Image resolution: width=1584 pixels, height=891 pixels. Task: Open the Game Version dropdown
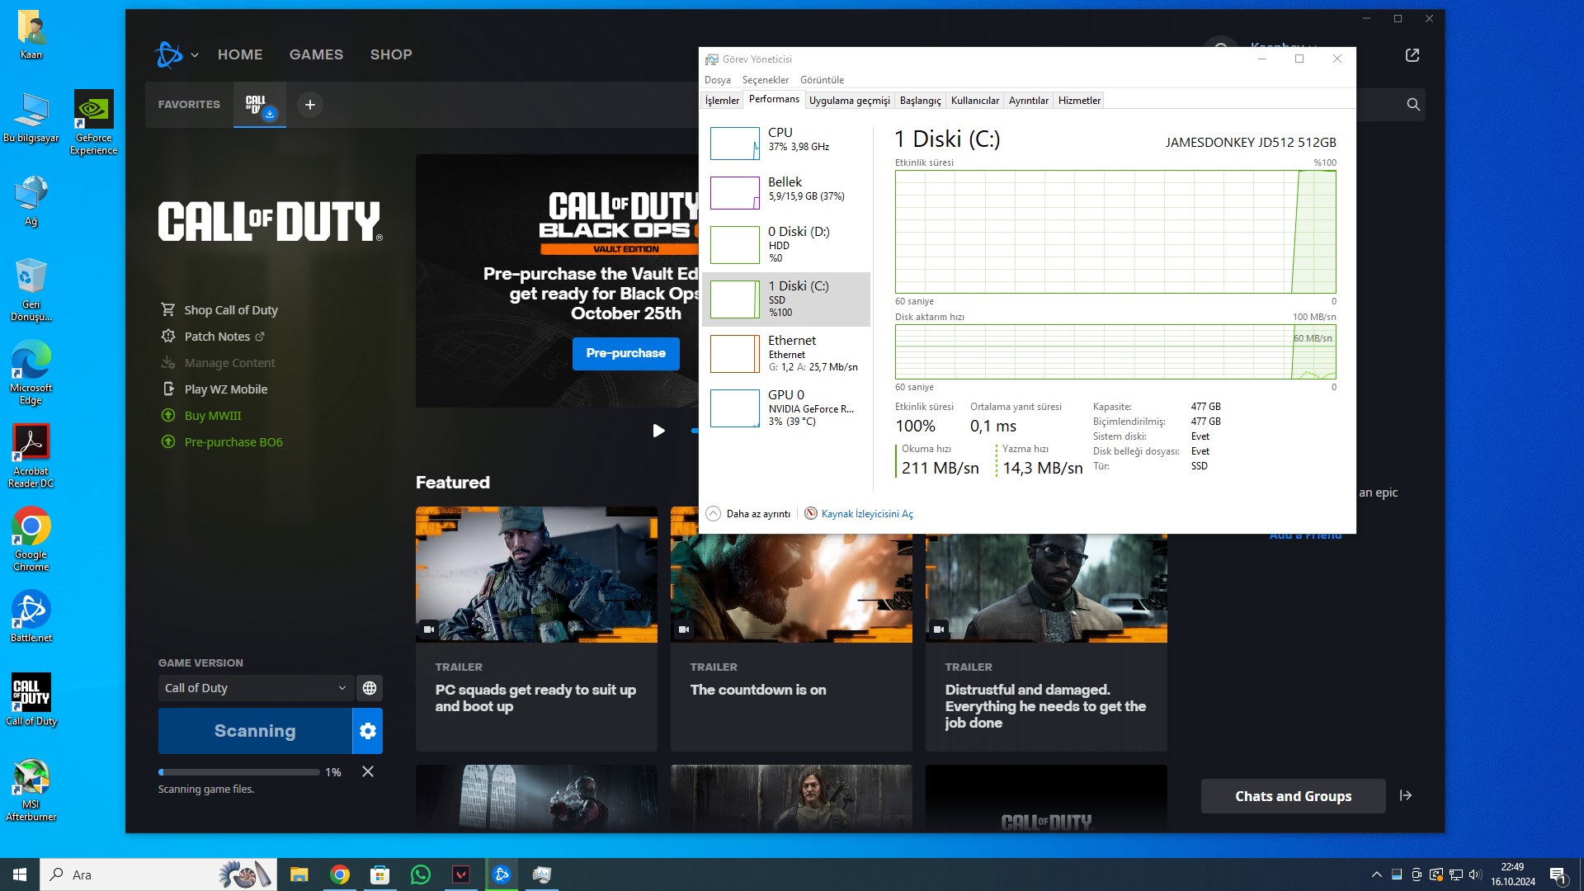pyautogui.click(x=256, y=688)
